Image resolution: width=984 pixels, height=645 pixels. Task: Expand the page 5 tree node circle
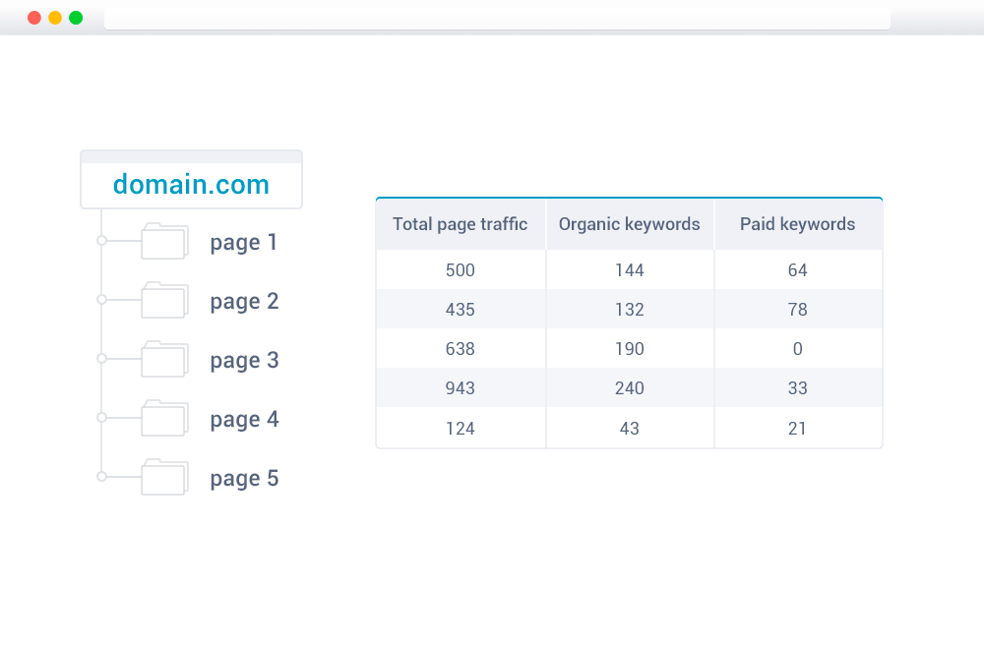(101, 477)
